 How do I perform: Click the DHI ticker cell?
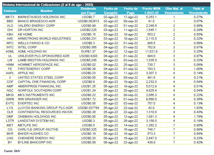pos(10,30)
